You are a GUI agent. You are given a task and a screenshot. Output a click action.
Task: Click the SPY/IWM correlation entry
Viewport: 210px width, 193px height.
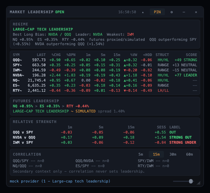click(x=153, y=161)
